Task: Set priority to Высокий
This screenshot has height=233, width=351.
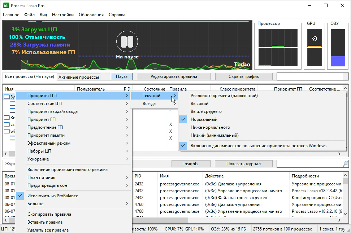Action: [262, 104]
